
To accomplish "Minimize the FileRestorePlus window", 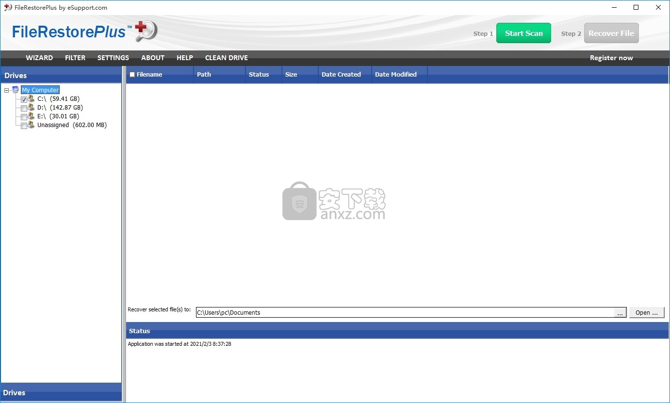I will [x=614, y=7].
